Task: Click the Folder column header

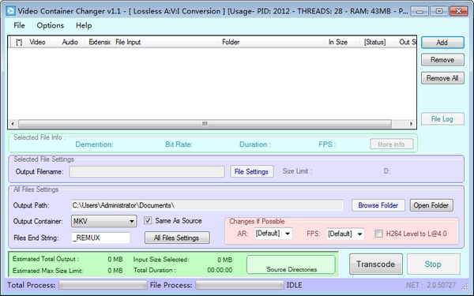Action: [x=272, y=42]
